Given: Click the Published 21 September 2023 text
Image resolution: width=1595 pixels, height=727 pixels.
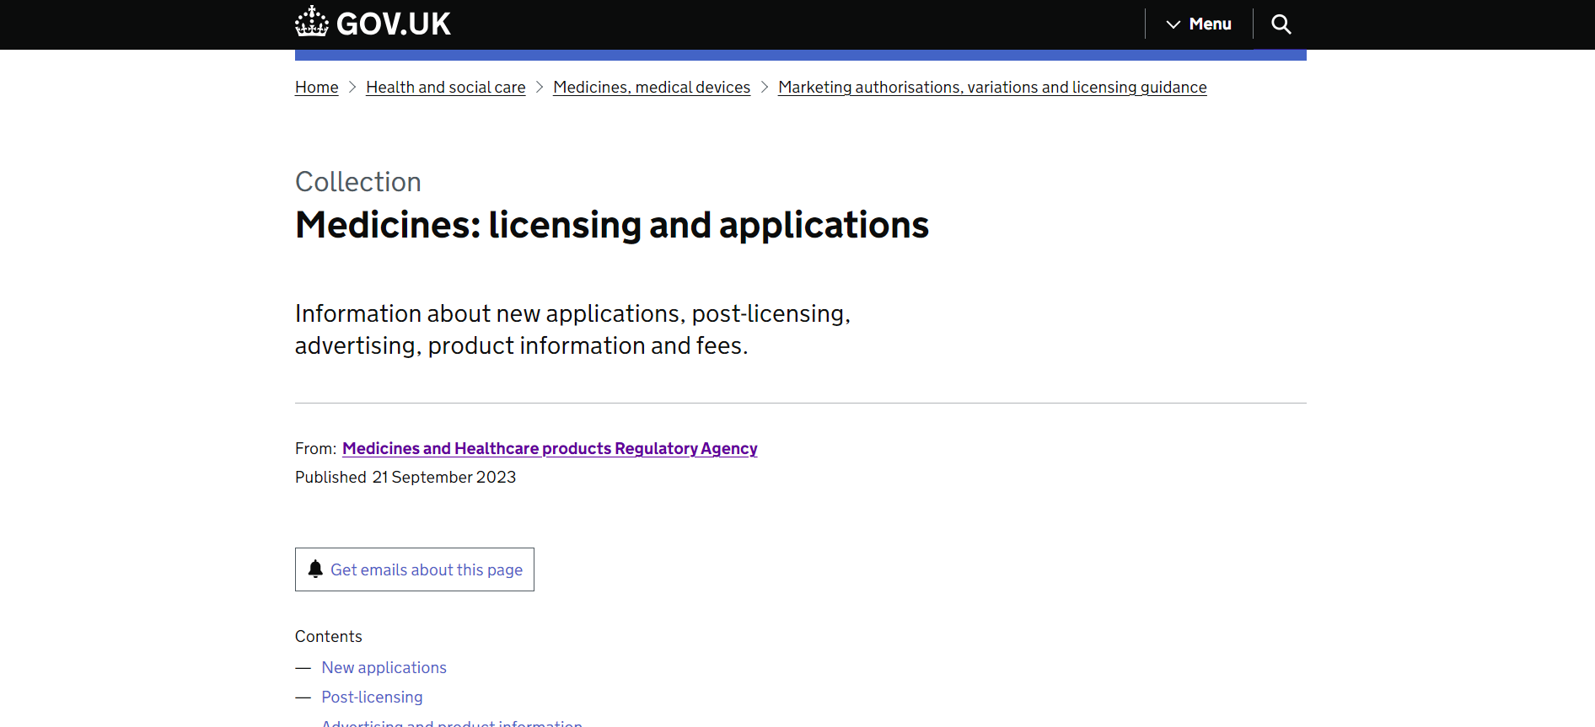Looking at the screenshot, I should [x=405, y=478].
